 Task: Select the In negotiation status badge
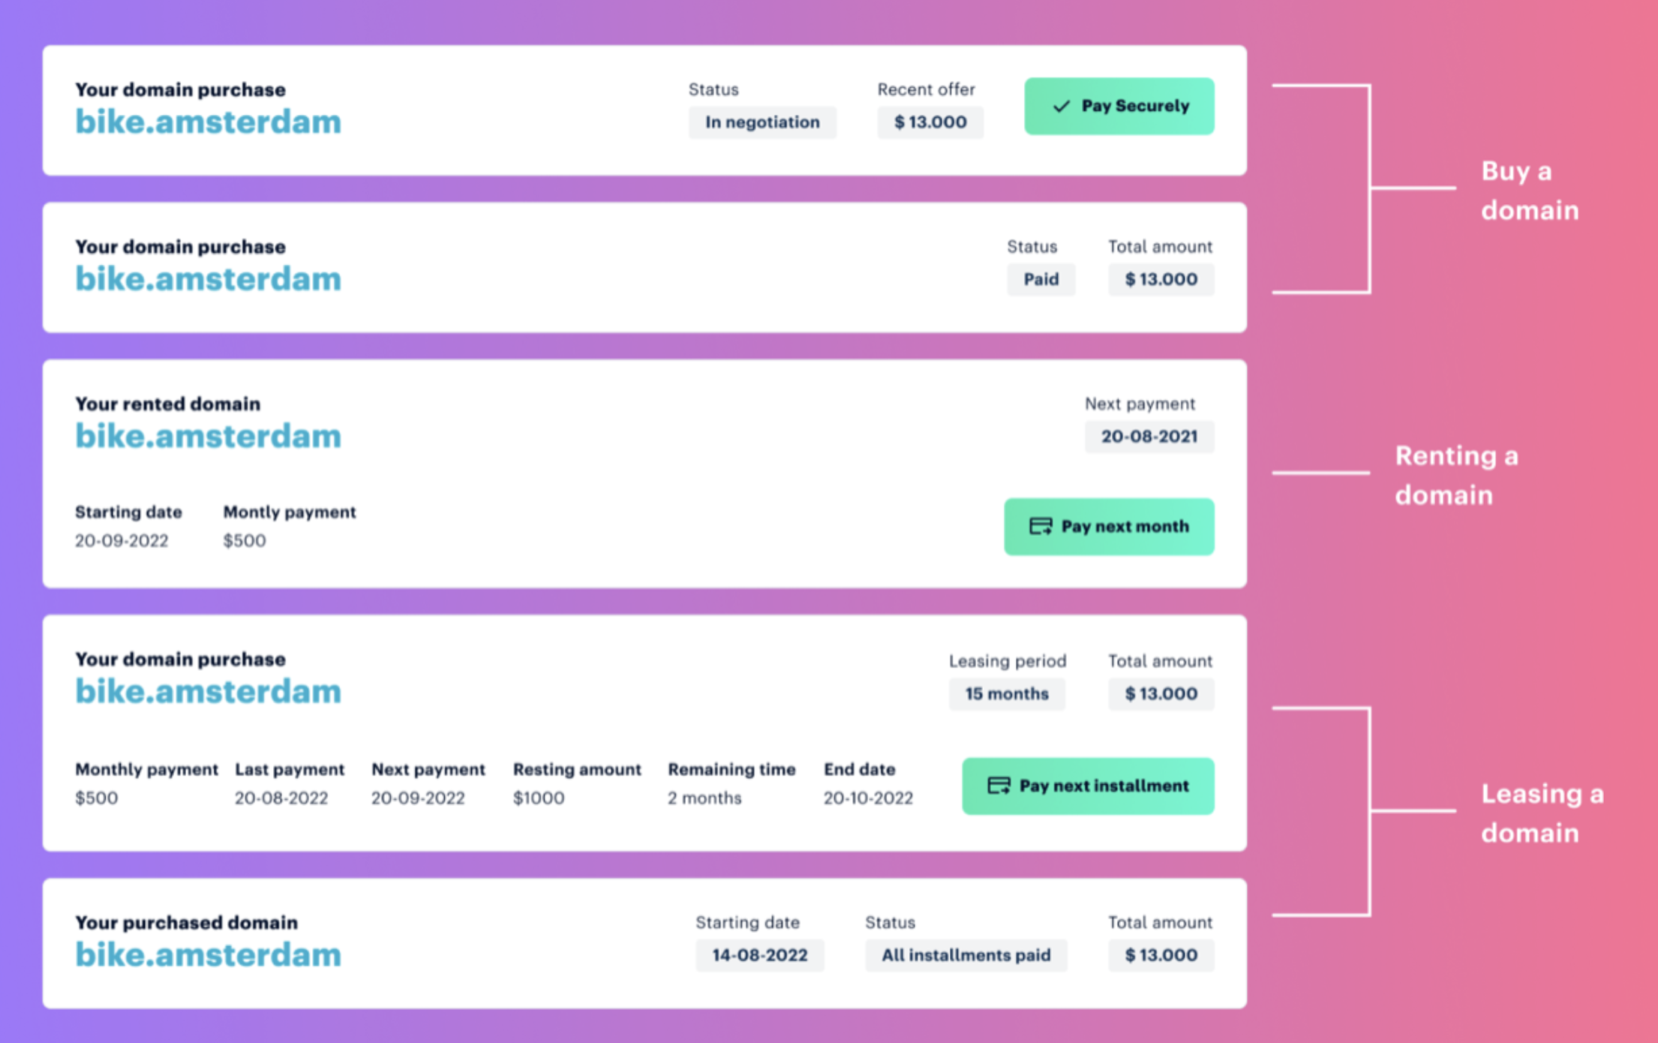(762, 122)
